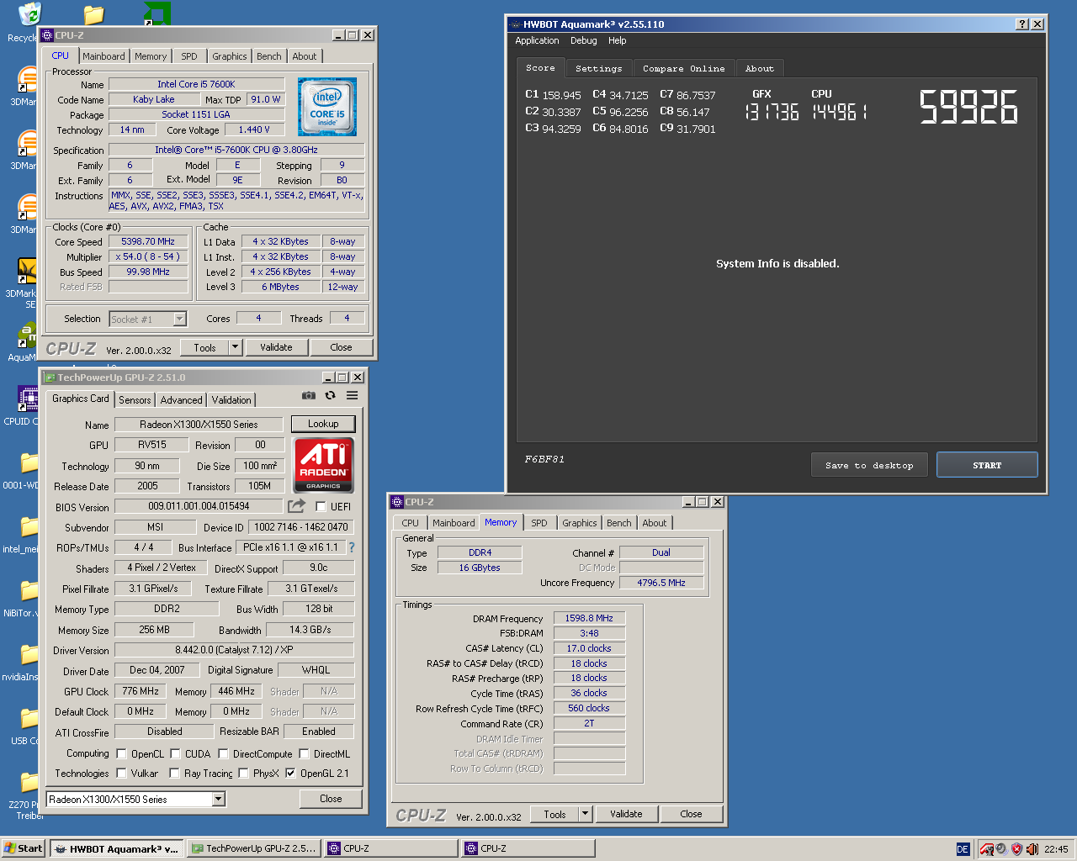Viewport: 1077px width, 861px height.
Task: Open Settings tab in Aquamark
Action: tap(599, 69)
